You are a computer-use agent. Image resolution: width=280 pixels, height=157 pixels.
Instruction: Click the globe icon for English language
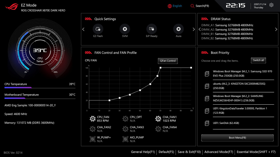(x=170, y=6)
